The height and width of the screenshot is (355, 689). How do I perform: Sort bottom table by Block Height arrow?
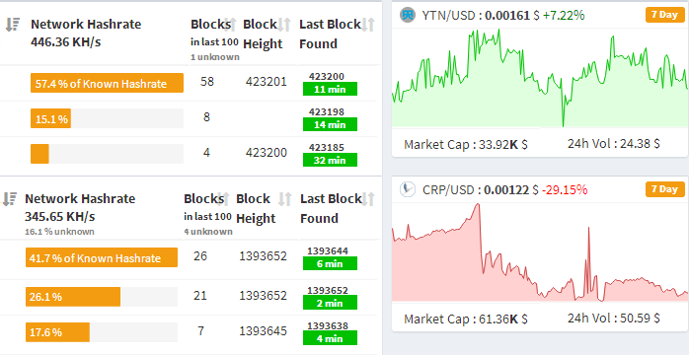pos(284,199)
